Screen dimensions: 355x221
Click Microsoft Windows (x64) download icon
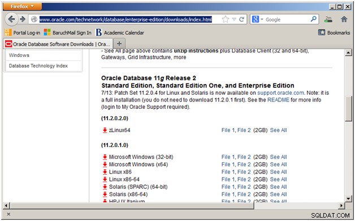tap(105, 164)
